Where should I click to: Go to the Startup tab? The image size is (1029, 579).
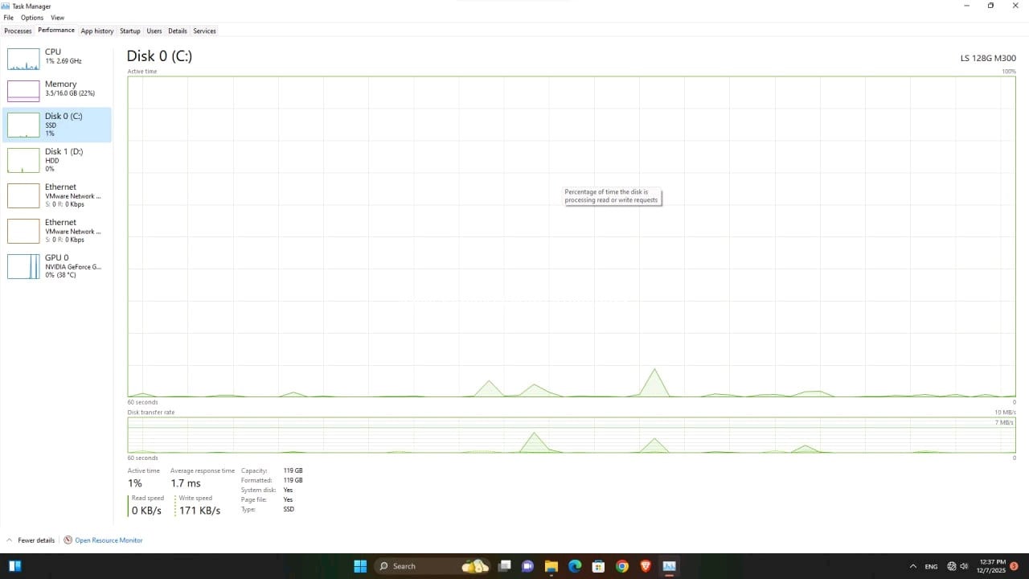click(129, 31)
